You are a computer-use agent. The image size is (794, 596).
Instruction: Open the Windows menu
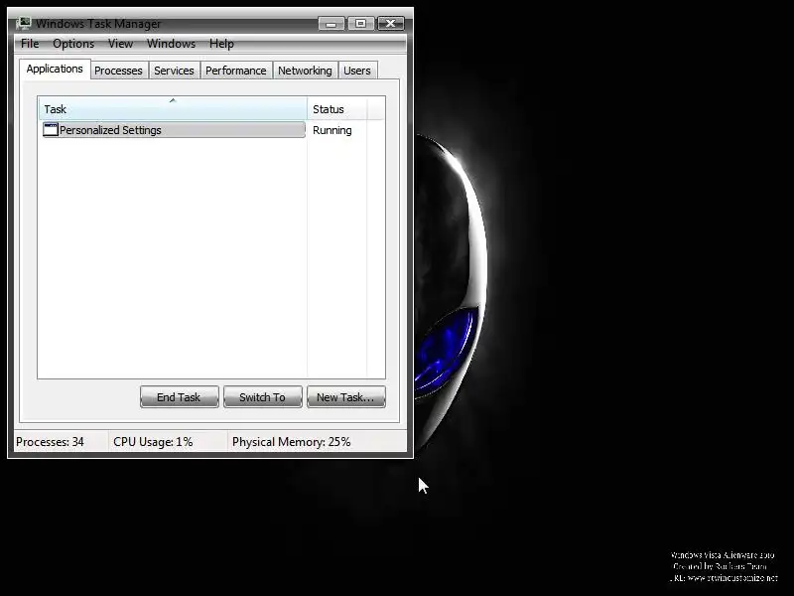[x=171, y=44]
